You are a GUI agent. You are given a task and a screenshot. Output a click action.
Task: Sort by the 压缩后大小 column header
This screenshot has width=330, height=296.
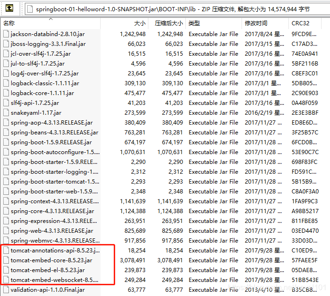click(x=167, y=23)
